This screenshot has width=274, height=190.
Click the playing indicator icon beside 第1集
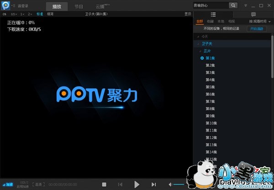pos(202,58)
